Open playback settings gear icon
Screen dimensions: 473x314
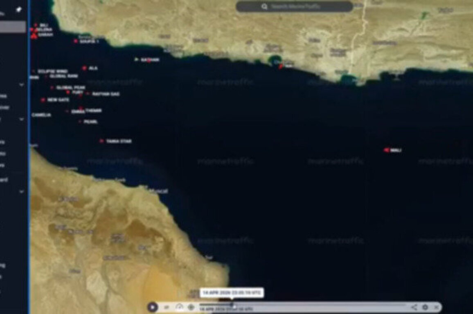click(x=425, y=307)
